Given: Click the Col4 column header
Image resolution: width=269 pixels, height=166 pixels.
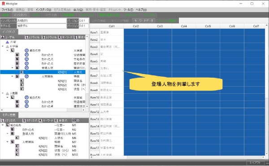Looking at the screenshot, I should click(x=184, y=26).
